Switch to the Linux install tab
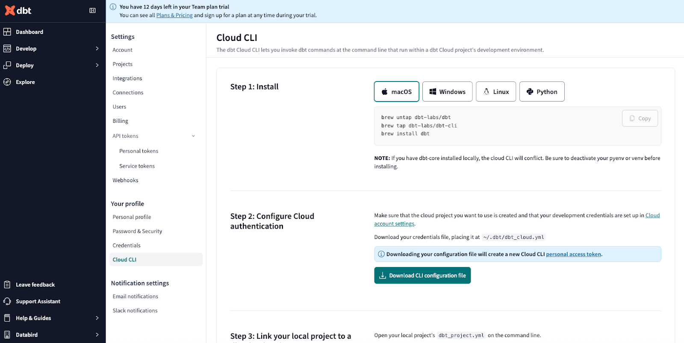Image resolution: width=684 pixels, height=343 pixels. [x=496, y=91]
